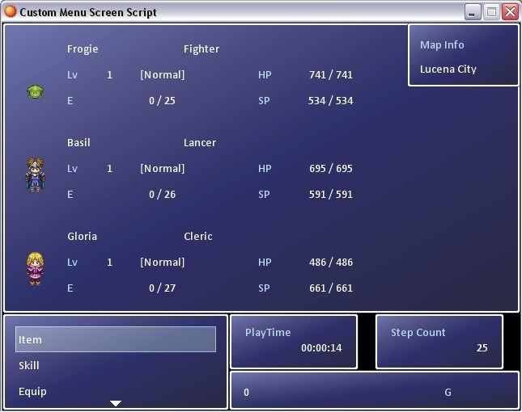Click Basil's experience value 0 / 26

(162, 195)
